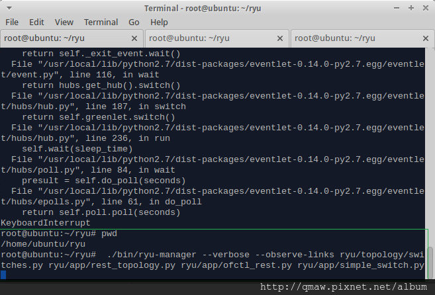Show the Go menu
This screenshot has width=435, height=295.
click(x=135, y=22)
